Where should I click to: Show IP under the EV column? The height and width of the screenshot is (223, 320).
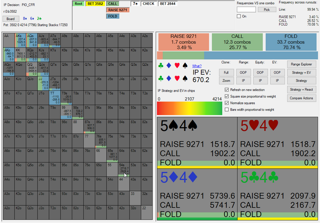[x=277, y=81]
